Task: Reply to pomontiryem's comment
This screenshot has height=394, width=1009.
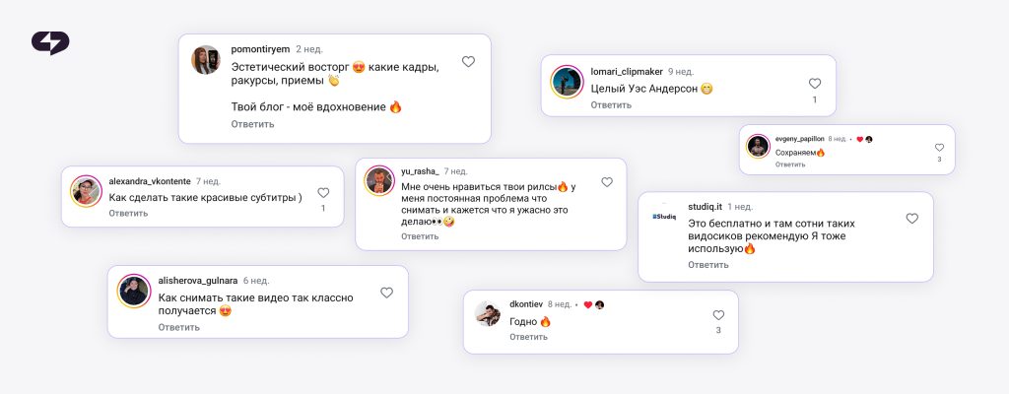Action: tap(252, 123)
